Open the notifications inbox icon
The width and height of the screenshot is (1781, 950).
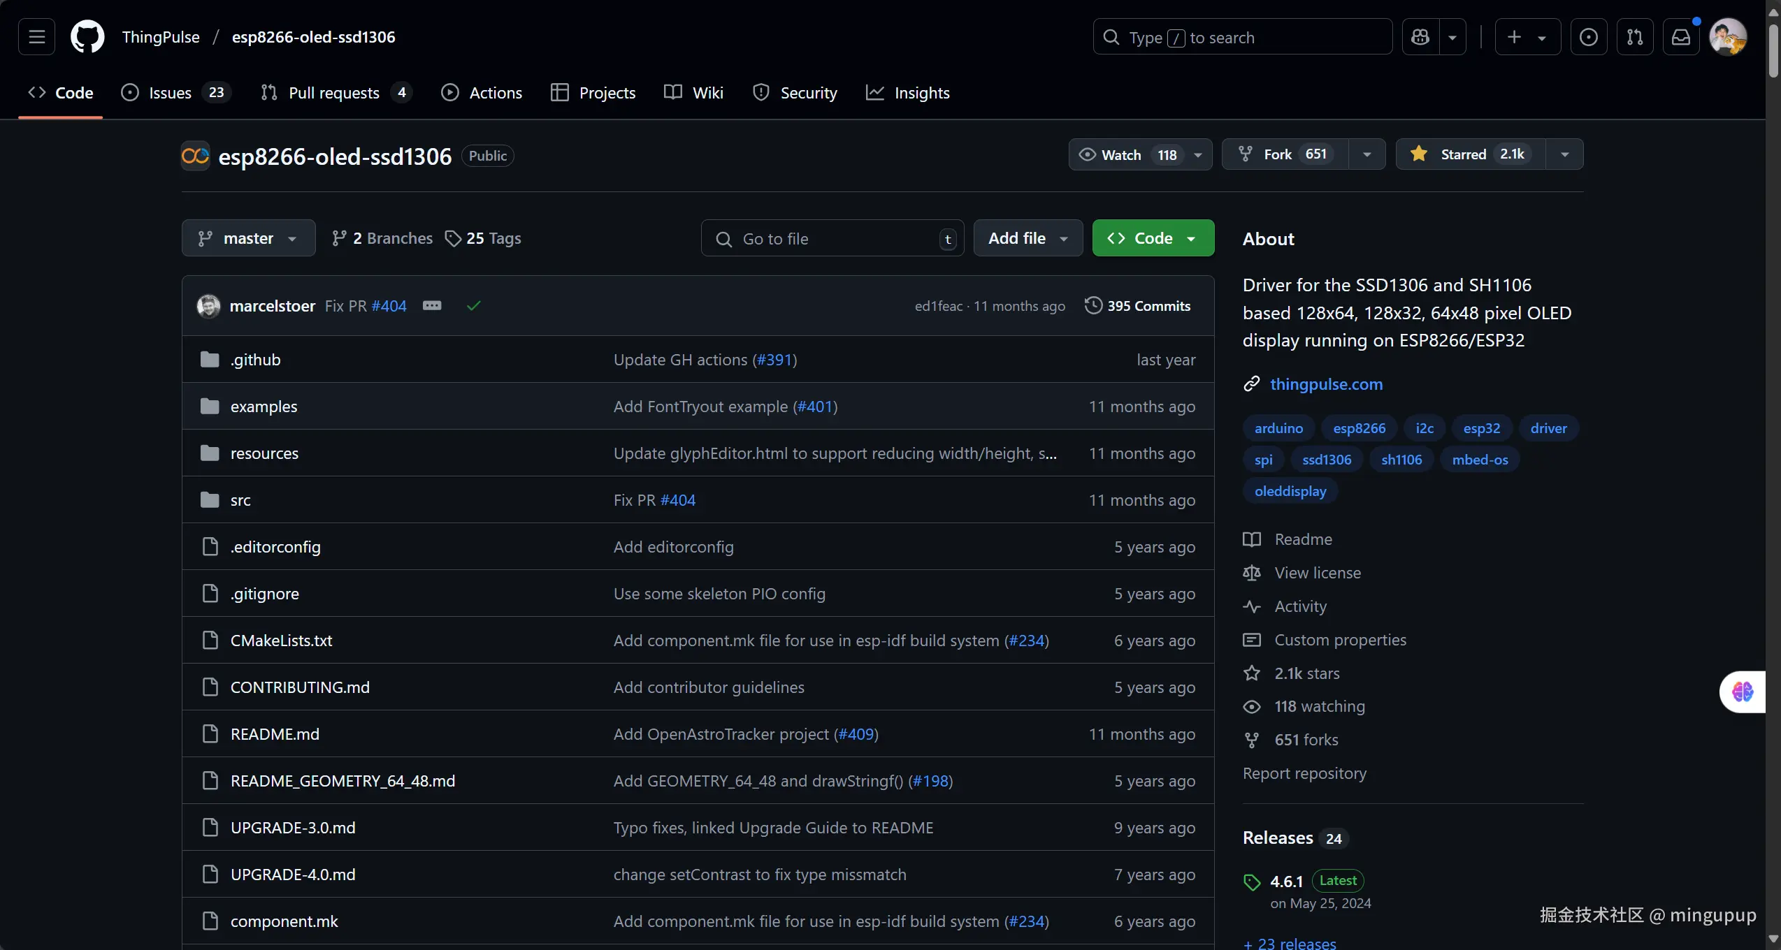pos(1680,37)
